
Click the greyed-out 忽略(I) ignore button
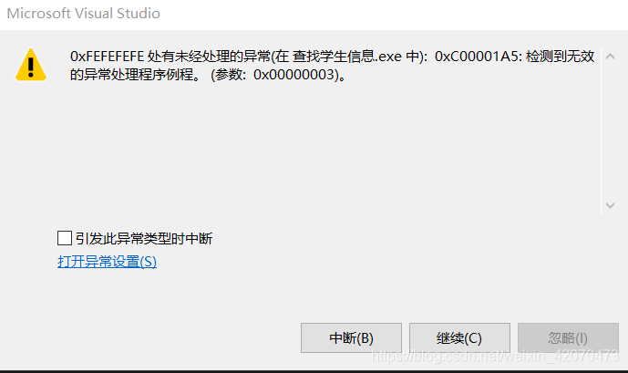pyautogui.click(x=568, y=337)
